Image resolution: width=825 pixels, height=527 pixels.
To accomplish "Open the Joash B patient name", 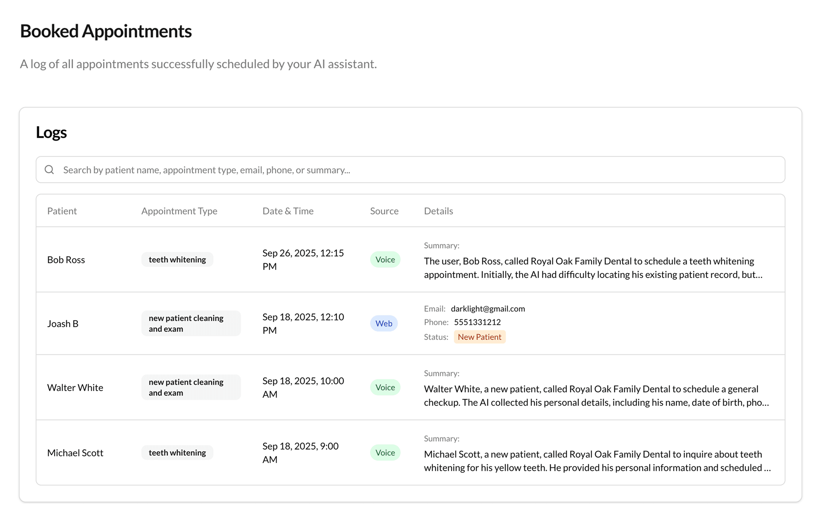I will 63,323.
